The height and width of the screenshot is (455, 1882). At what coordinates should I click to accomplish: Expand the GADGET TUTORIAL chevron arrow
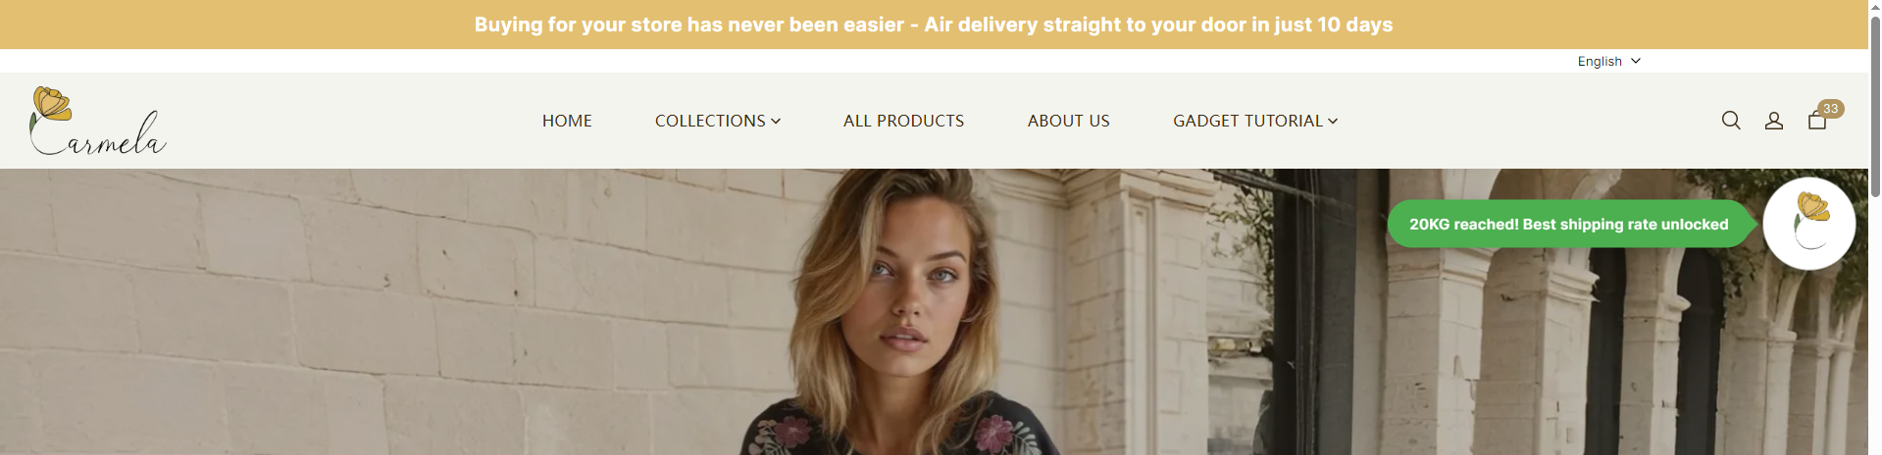coord(1333,122)
